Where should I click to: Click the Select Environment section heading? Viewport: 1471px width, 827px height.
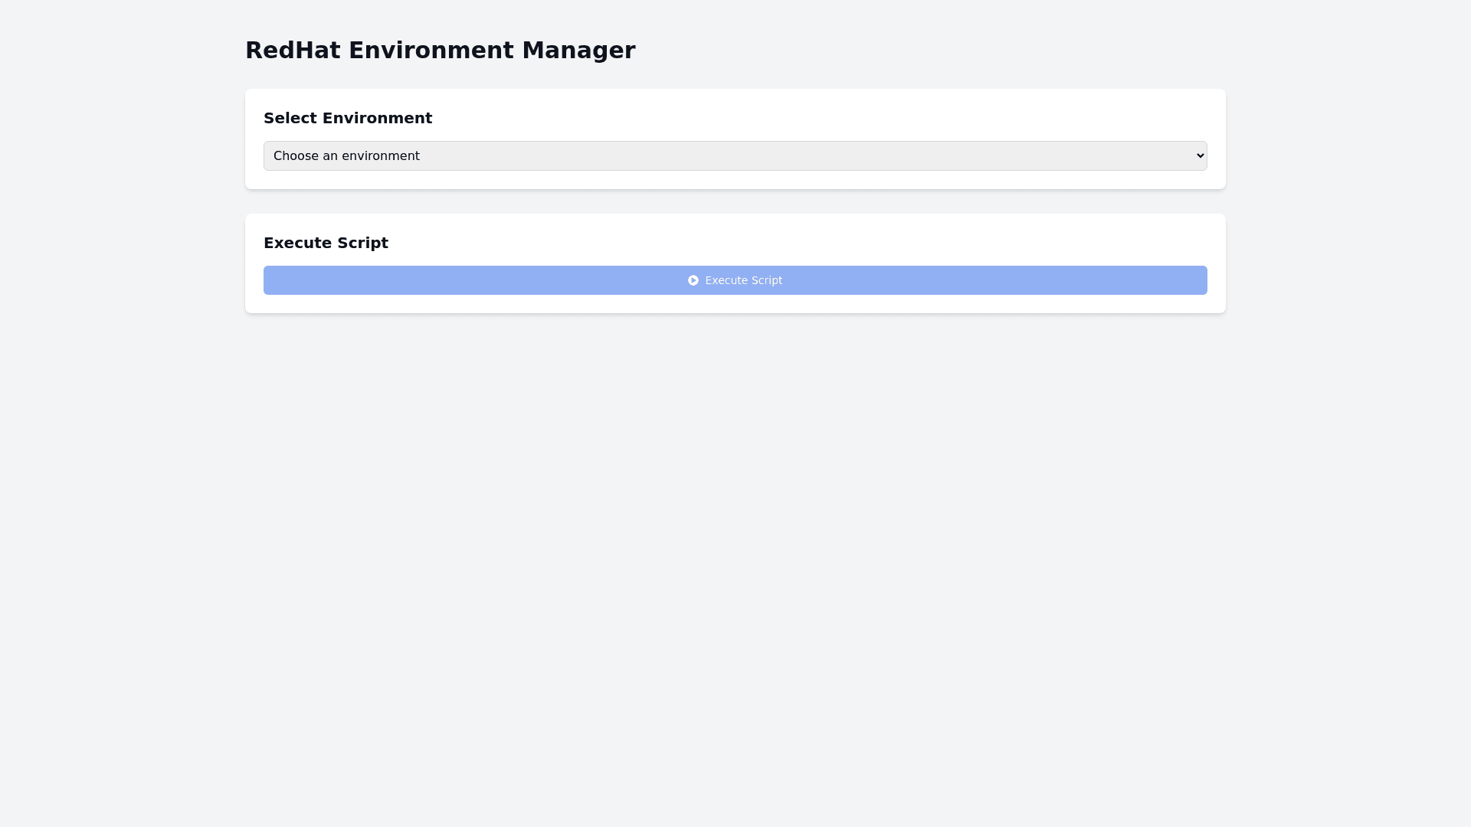348,118
